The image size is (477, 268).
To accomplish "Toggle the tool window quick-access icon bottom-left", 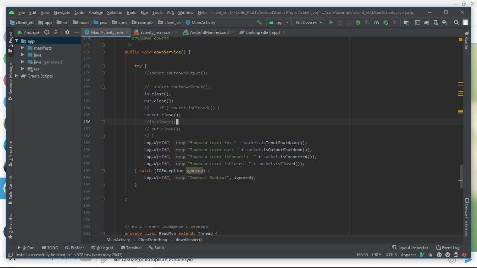I will click(10, 255).
